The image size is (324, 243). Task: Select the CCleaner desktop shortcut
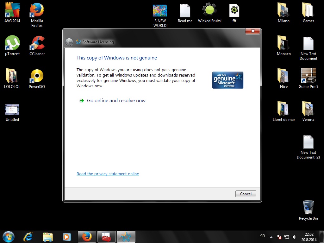(x=37, y=45)
